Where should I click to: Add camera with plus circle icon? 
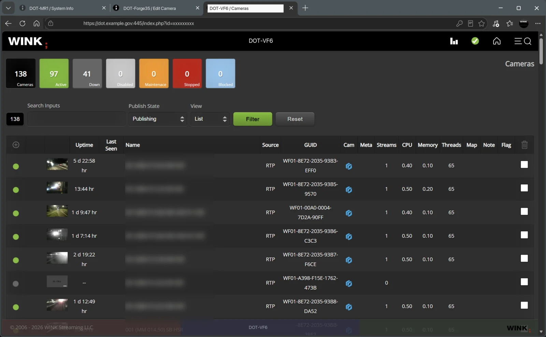(16, 145)
